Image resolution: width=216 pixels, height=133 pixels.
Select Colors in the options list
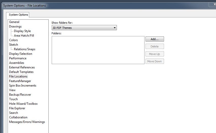[x=13, y=40]
